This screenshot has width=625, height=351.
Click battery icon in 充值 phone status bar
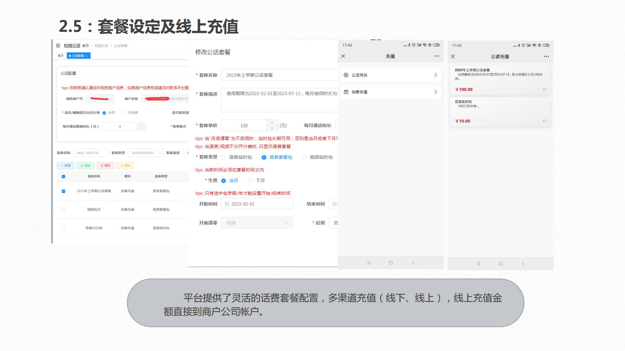click(437, 45)
